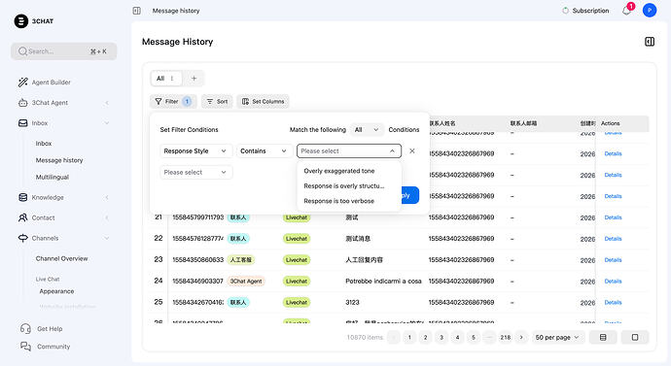The width and height of the screenshot is (671, 366).
Task: Open Details link for row 22
Action: pos(613,239)
